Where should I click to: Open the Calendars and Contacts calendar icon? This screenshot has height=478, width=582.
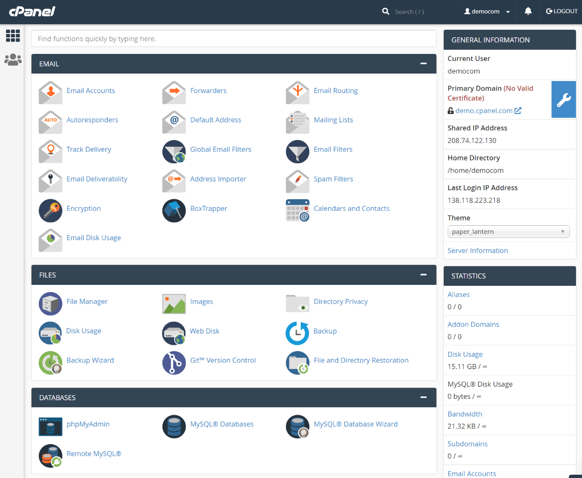pos(298,210)
